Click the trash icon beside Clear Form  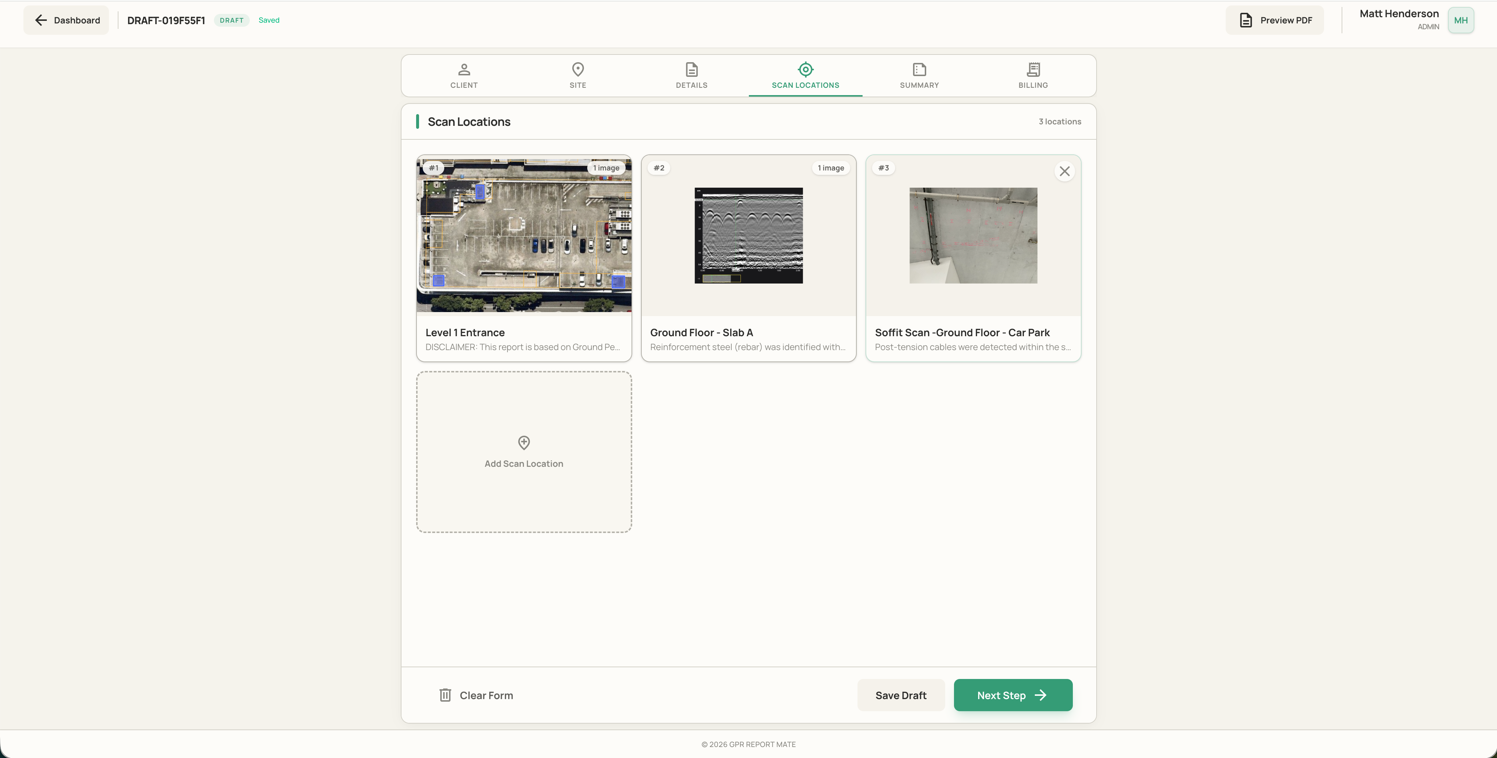click(x=445, y=695)
